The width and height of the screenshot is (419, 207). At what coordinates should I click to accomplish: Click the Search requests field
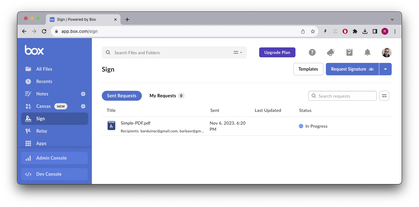(342, 96)
